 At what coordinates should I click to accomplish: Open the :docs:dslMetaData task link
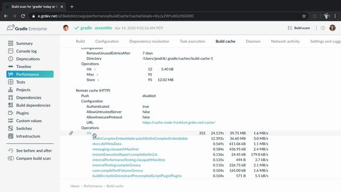(107, 143)
